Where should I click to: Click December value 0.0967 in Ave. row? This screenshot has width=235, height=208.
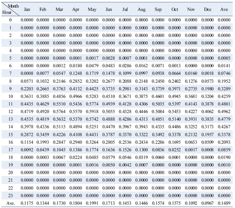point(208,203)
